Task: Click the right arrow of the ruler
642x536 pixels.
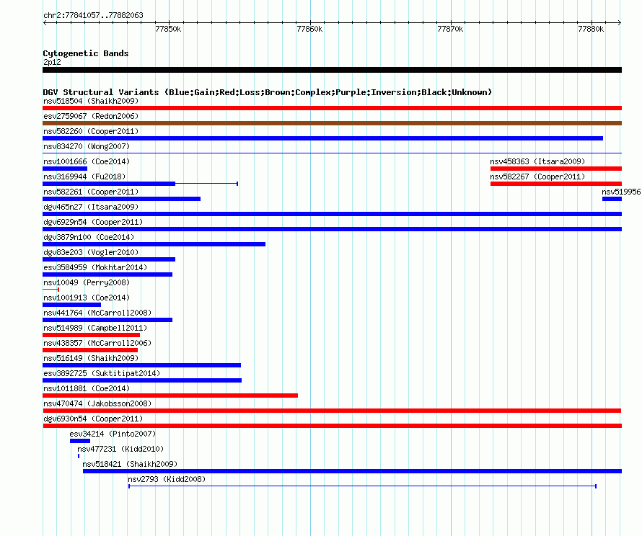Action: click(620, 22)
